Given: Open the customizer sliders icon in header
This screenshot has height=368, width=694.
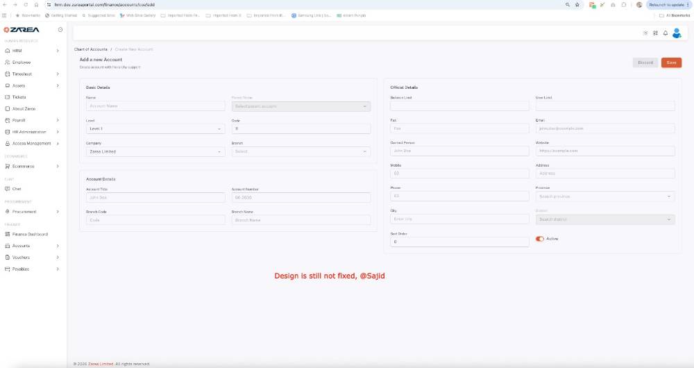Looking at the screenshot, I should click(x=656, y=33).
